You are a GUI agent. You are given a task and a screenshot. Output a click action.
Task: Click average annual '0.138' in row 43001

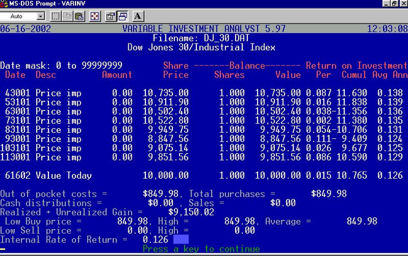click(x=390, y=93)
